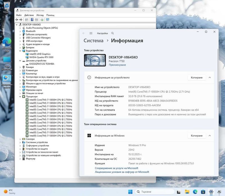
Task: Click the OS build value 26200.7462
Action: click(135, 159)
